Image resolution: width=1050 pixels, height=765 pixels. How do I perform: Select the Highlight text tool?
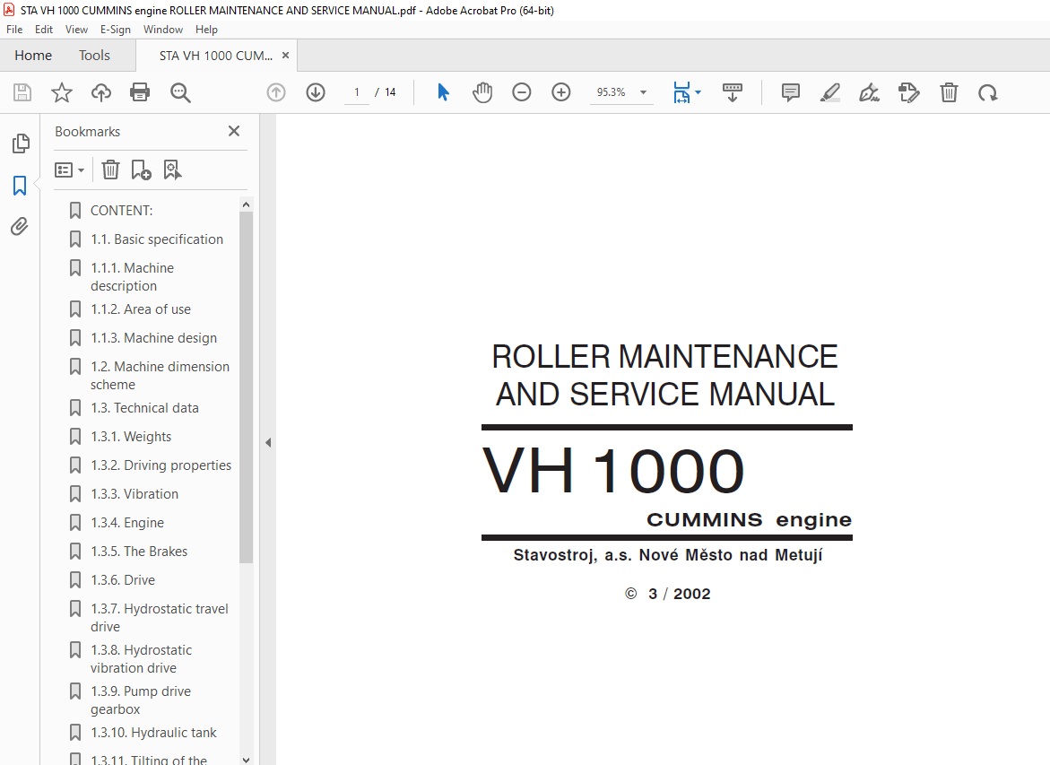(x=829, y=91)
